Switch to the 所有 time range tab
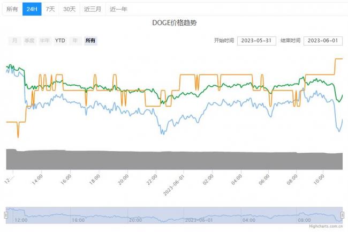This screenshot has width=348, height=232. click(x=12, y=9)
